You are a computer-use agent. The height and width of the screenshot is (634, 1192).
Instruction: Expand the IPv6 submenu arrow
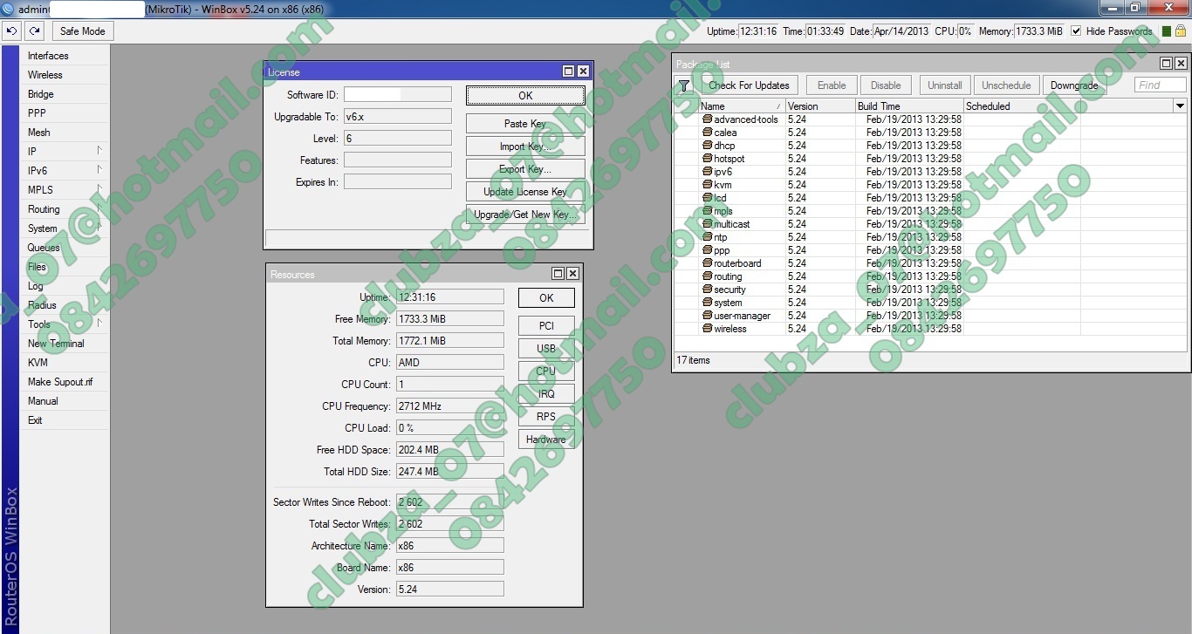tap(99, 169)
